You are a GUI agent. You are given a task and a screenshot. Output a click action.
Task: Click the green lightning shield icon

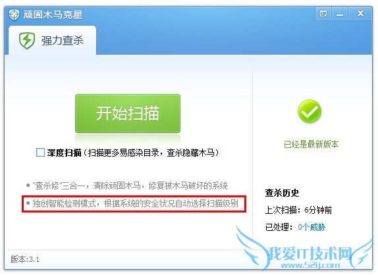click(x=27, y=41)
